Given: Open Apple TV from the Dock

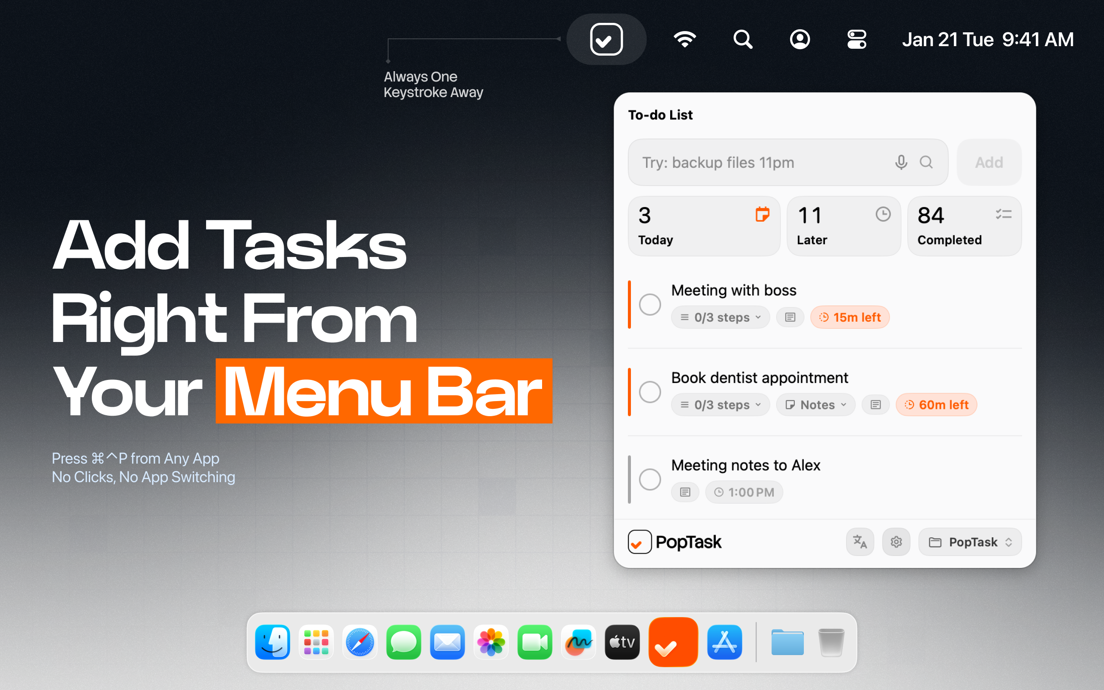Looking at the screenshot, I should pos(623,643).
